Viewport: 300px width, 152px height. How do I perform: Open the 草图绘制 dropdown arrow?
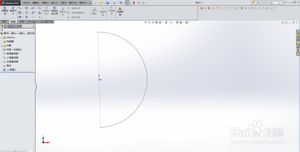[x=5, y=18]
